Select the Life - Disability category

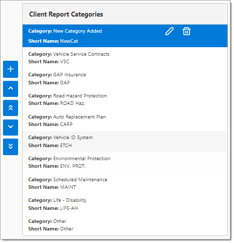pos(125,204)
